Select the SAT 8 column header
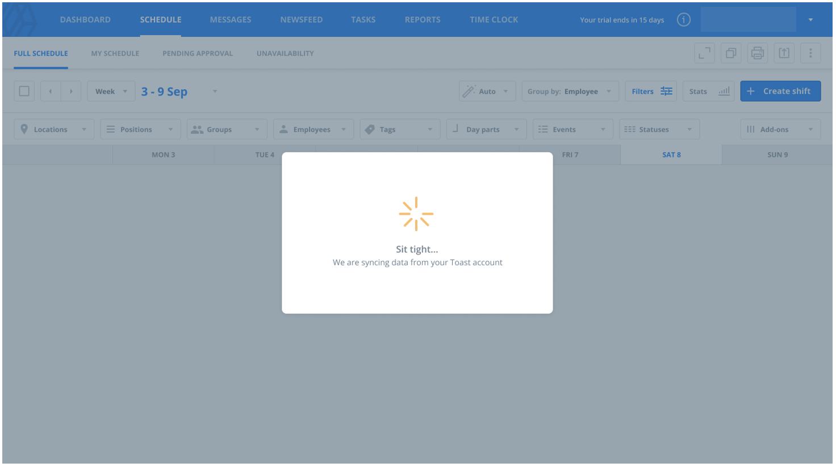Viewport: 836px width, 467px height. tap(671, 154)
